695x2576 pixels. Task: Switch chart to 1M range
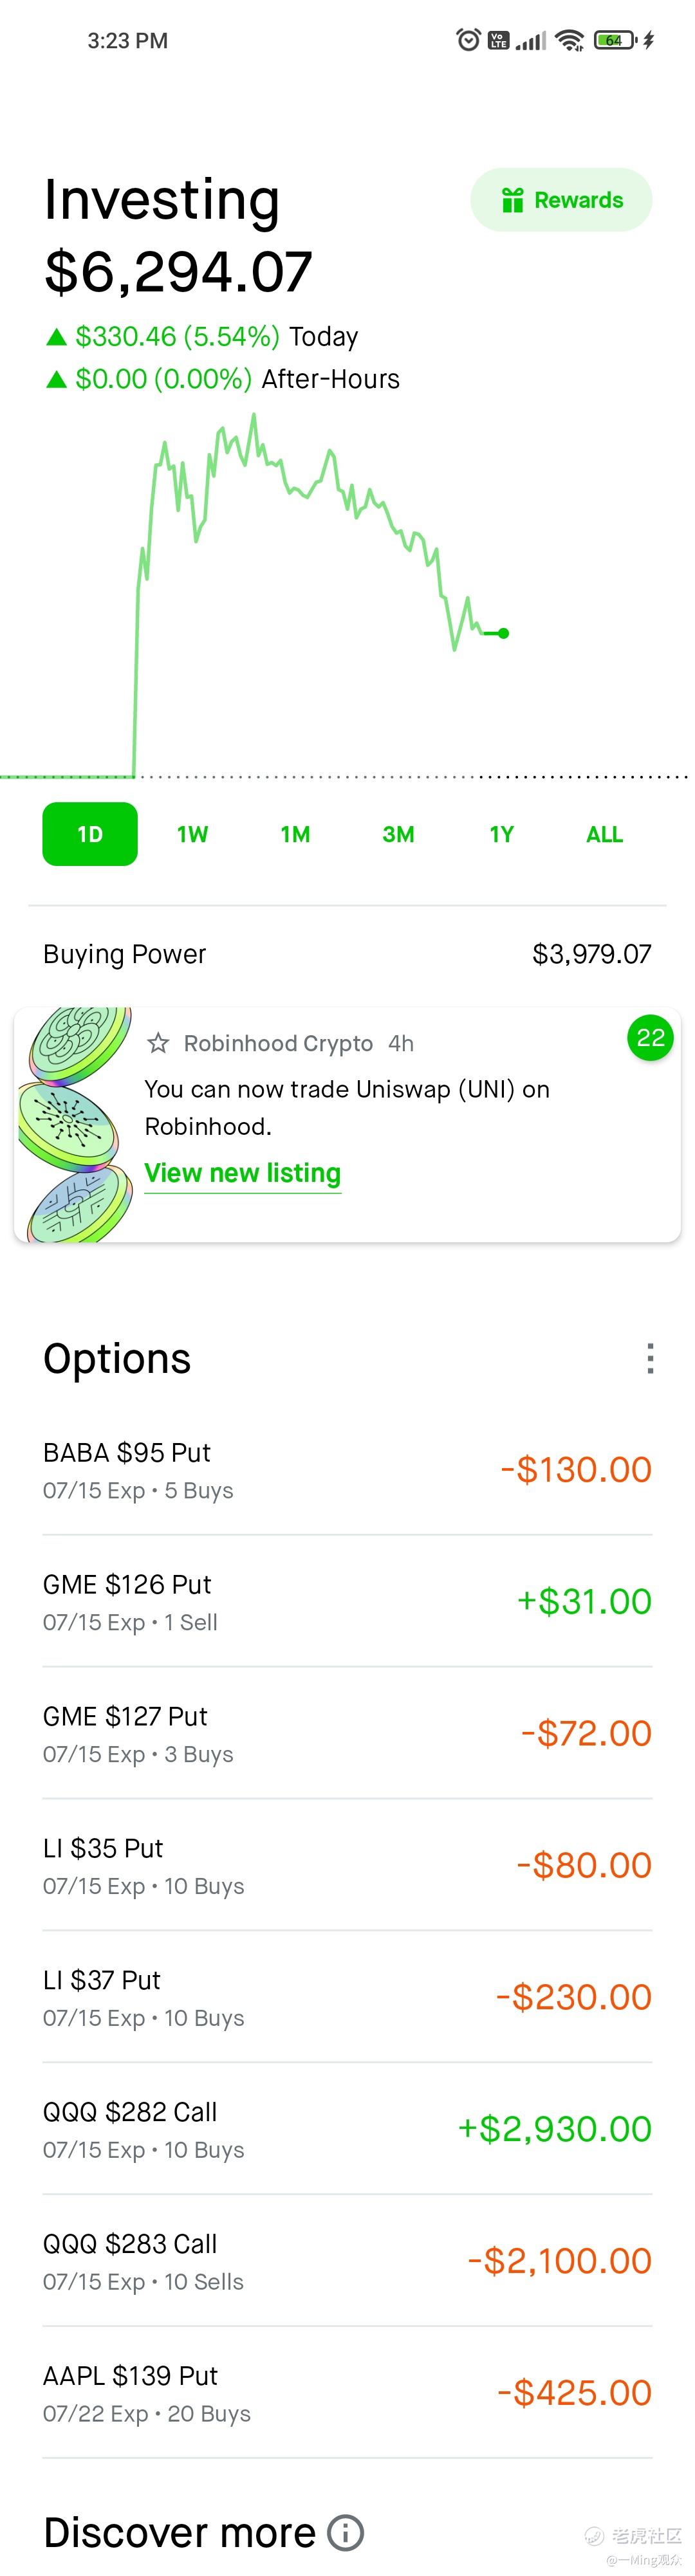(x=295, y=834)
